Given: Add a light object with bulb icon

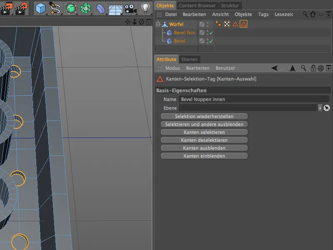Looking at the screenshot, I should [x=145, y=8].
